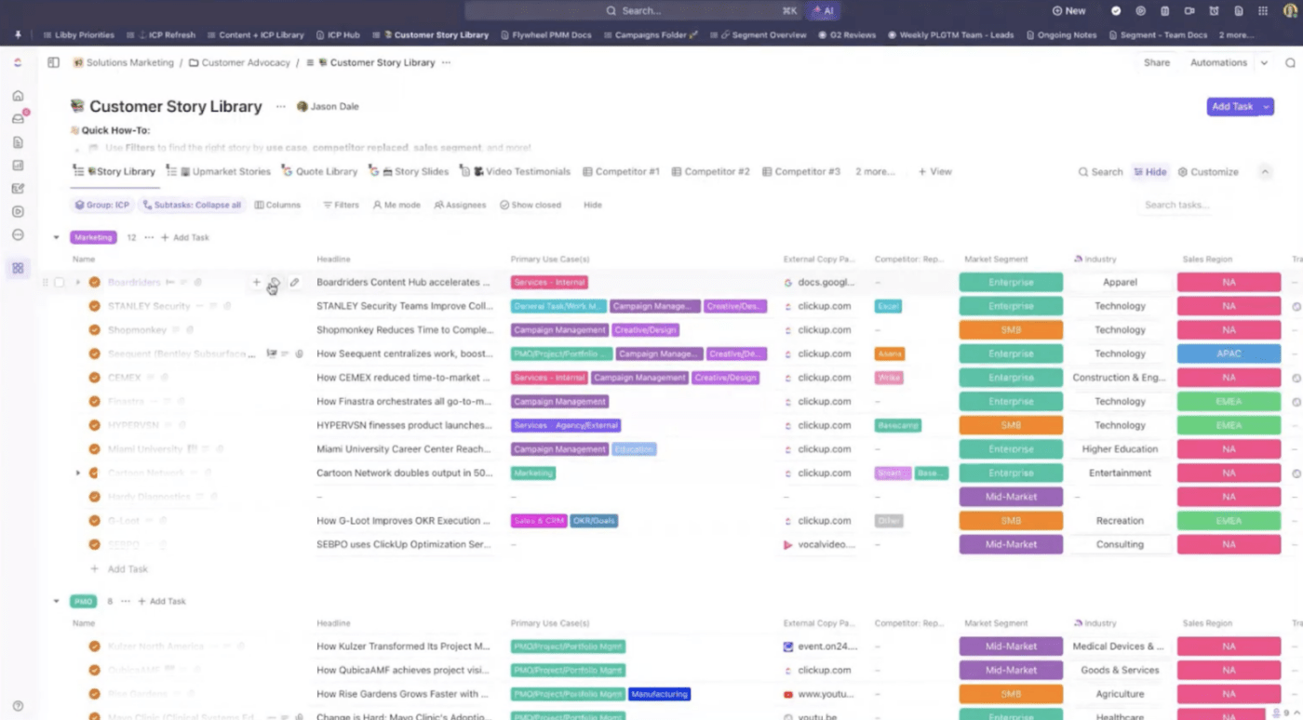Click the ClickUp logo in the sidebar

[18, 62]
